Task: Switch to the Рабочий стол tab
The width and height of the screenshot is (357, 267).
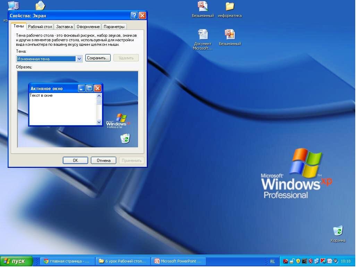Action: (x=40, y=27)
